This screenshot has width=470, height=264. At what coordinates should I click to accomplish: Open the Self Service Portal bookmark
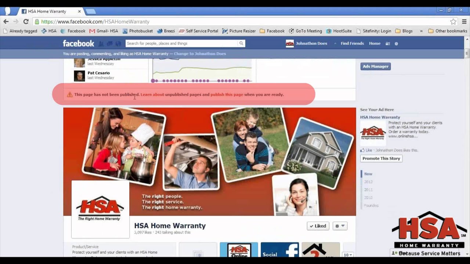[199, 31]
